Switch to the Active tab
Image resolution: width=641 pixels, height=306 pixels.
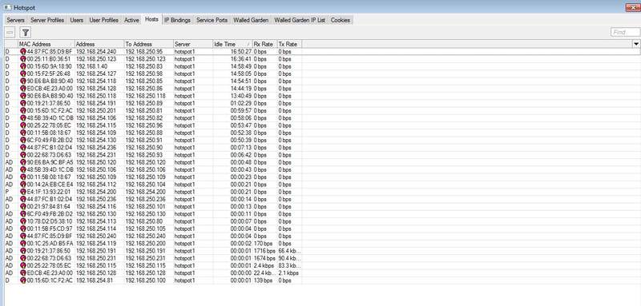click(x=131, y=20)
